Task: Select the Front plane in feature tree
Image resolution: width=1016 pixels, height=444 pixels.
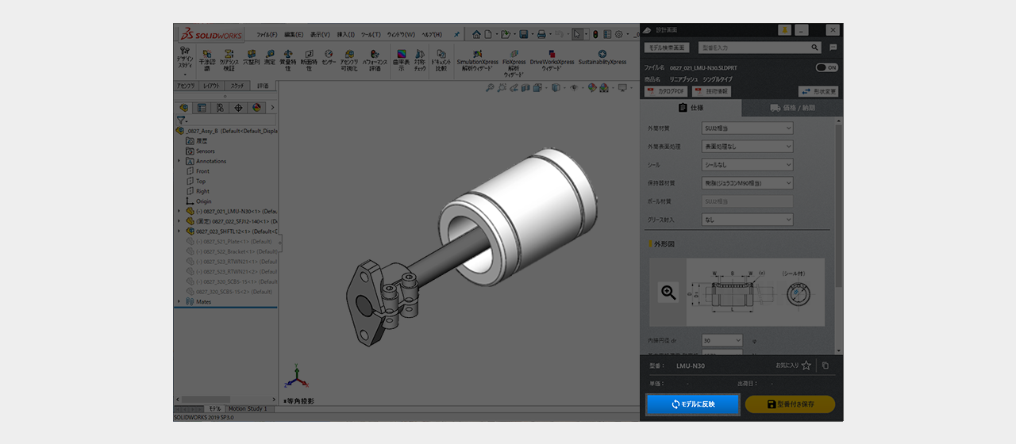Action: tap(202, 171)
